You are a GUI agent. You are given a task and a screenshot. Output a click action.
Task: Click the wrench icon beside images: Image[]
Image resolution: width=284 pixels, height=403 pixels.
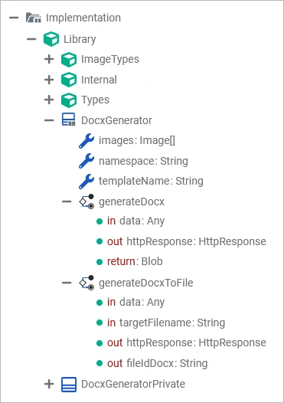coord(87,140)
